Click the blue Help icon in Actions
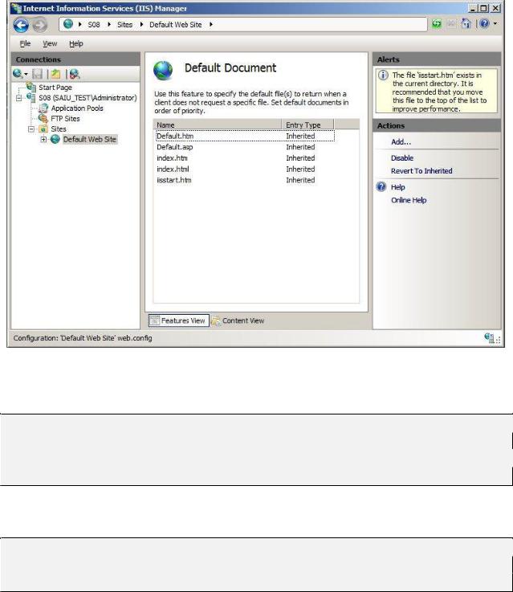 [x=381, y=187]
